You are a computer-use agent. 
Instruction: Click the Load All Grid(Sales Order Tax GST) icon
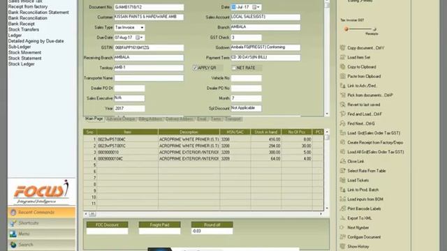point(343,152)
